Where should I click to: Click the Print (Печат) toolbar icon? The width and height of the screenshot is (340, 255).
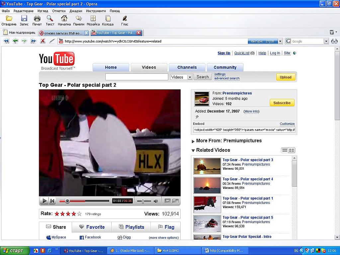[37, 19]
